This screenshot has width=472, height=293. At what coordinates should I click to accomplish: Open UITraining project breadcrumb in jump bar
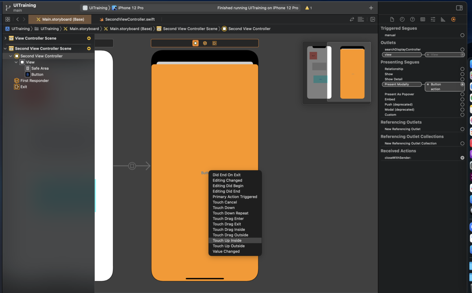[x=18, y=29]
